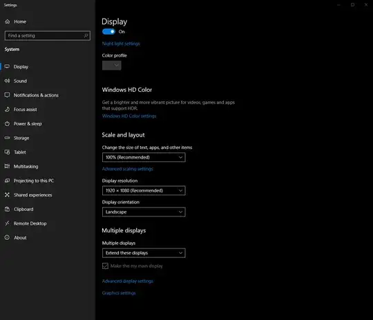
Task: Click the Shared experiences icon
Action: [x=7, y=194]
